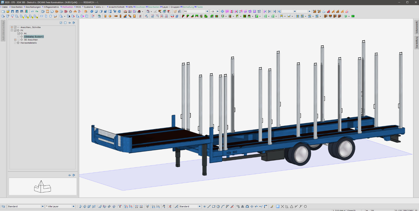Screen dimensions: 419x211
Task: Click the printer icon in top toolbar
Action: [x=139, y=11]
